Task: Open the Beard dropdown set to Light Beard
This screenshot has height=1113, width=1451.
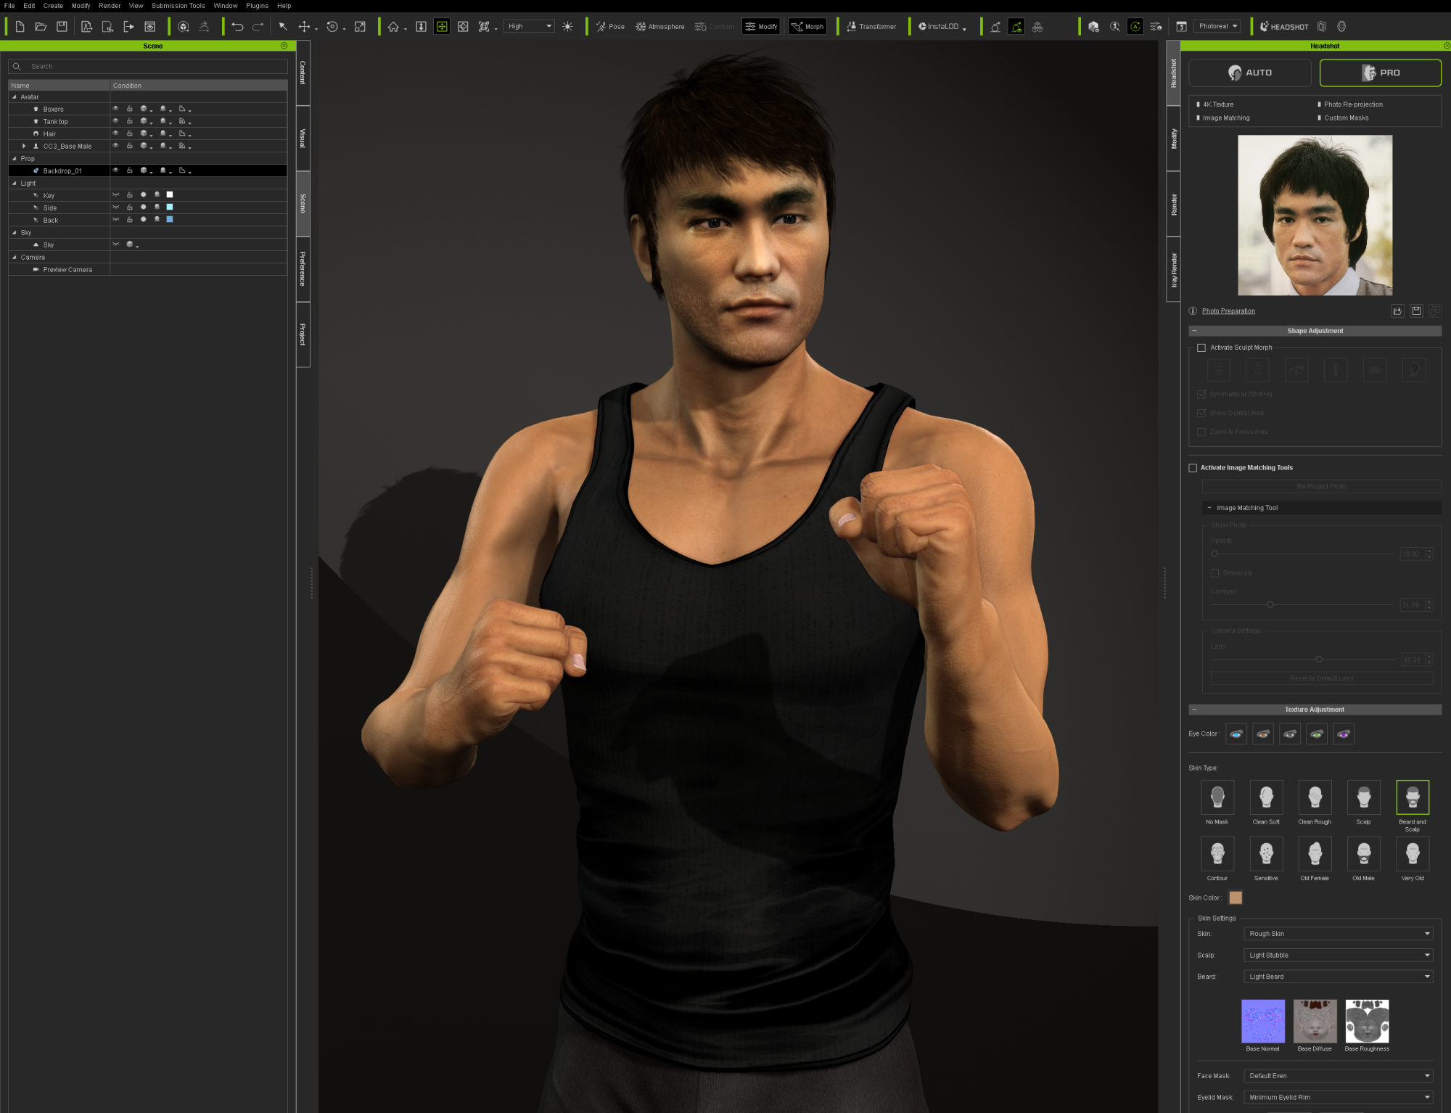Action: [x=1339, y=977]
